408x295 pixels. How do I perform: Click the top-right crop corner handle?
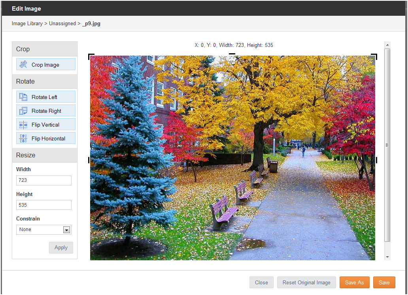(x=374, y=56)
